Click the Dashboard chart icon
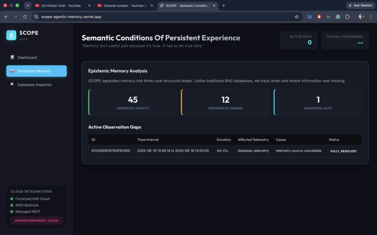The width and height of the screenshot is (377, 235). tap(12, 57)
